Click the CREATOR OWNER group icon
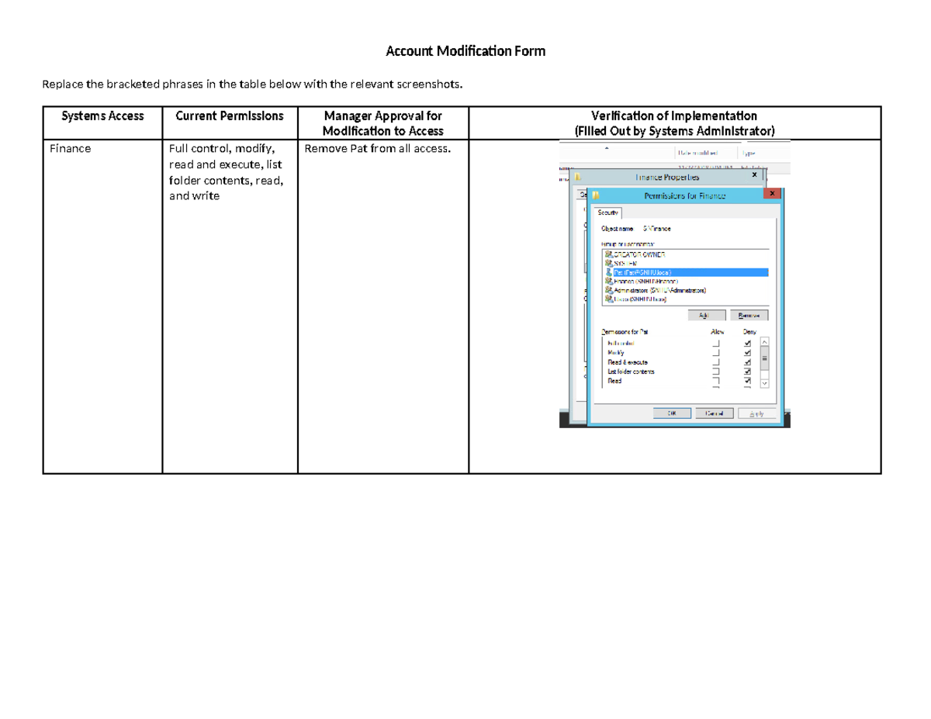This screenshot has height=719, width=931. click(x=608, y=254)
